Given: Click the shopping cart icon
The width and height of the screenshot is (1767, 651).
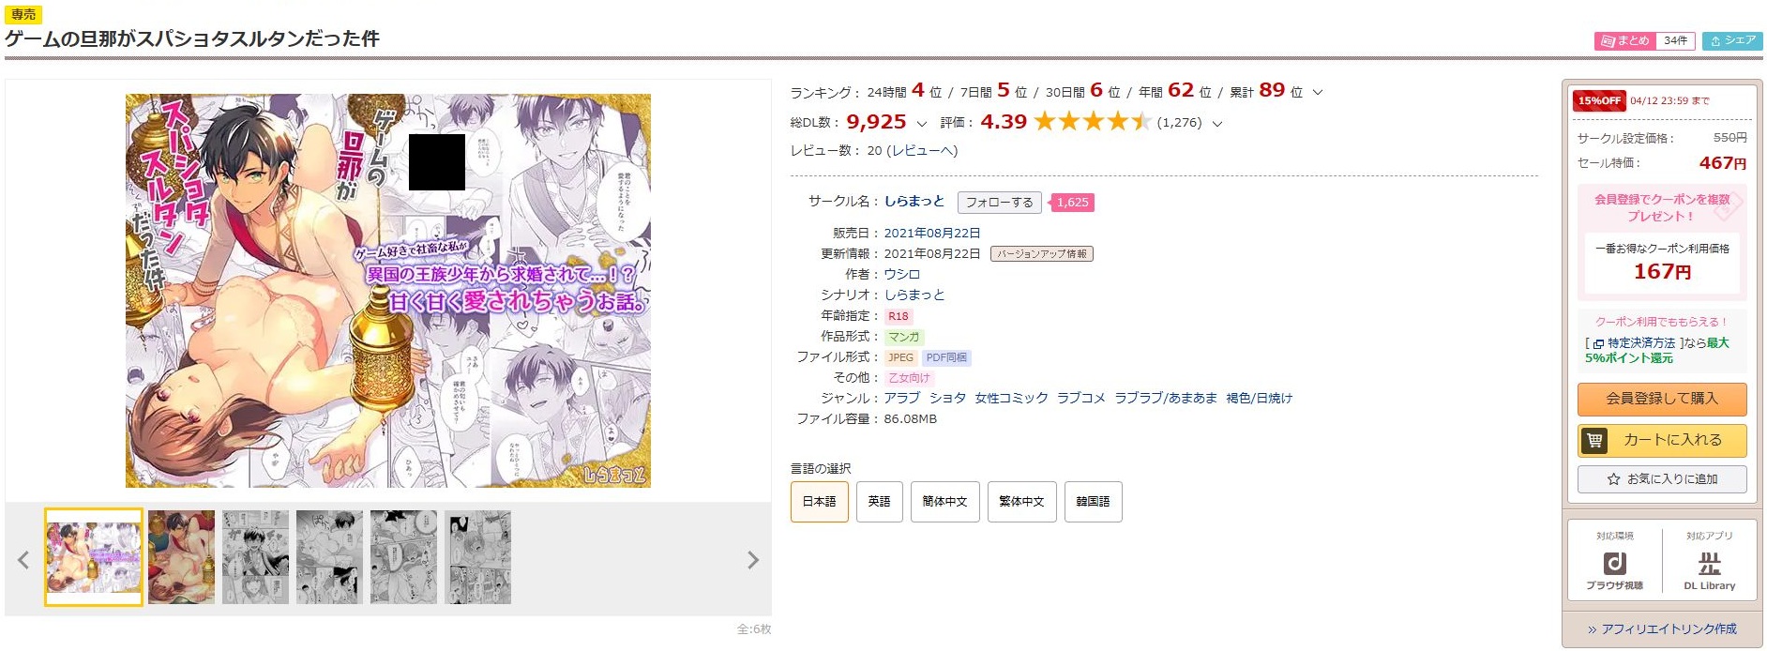Looking at the screenshot, I should (1594, 440).
